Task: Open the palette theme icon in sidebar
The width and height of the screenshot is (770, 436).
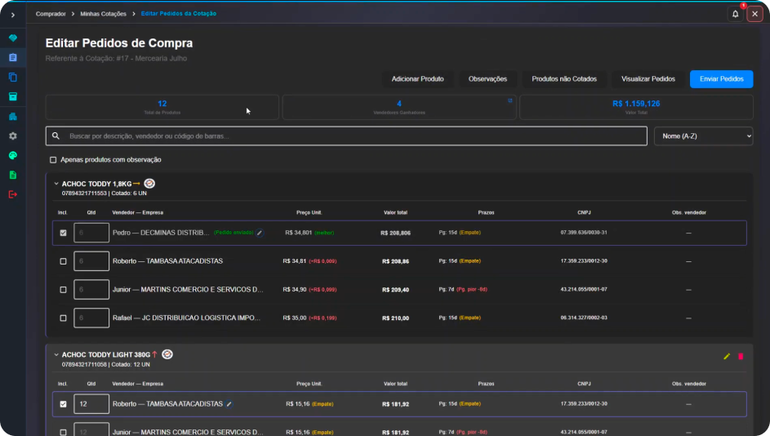Action: coord(13,156)
